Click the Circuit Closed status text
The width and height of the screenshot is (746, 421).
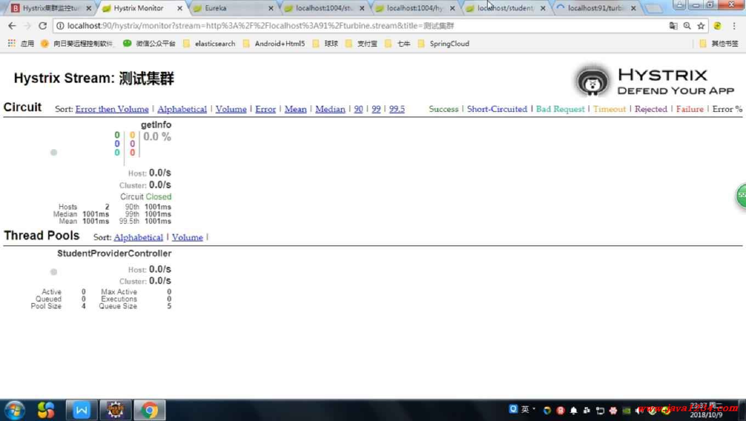[x=146, y=197]
